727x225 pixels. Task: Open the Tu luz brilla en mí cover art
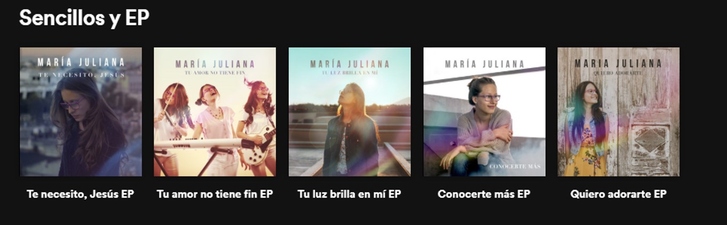[x=350, y=112]
